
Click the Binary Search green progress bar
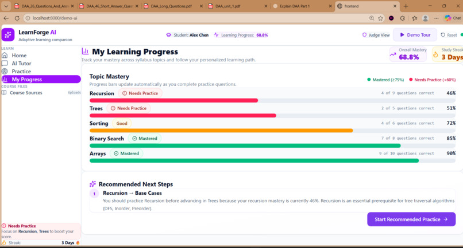[245, 145]
